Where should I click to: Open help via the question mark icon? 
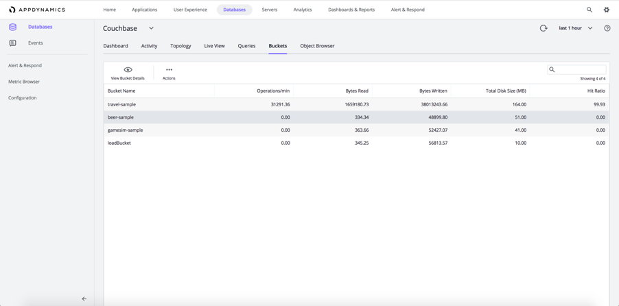(607, 28)
